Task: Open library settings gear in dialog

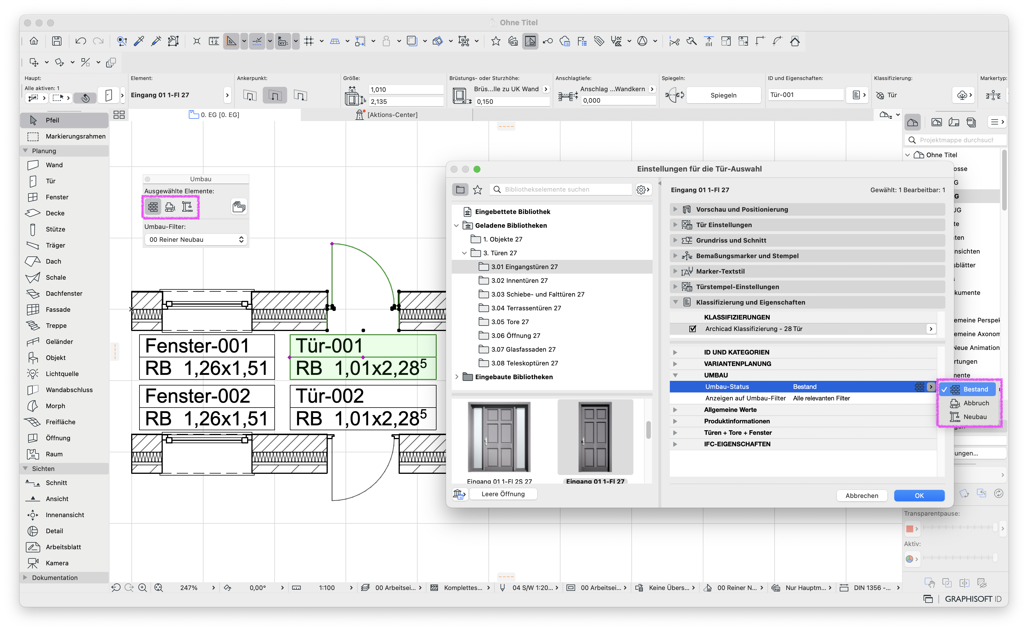Action: click(x=643, y=190)
